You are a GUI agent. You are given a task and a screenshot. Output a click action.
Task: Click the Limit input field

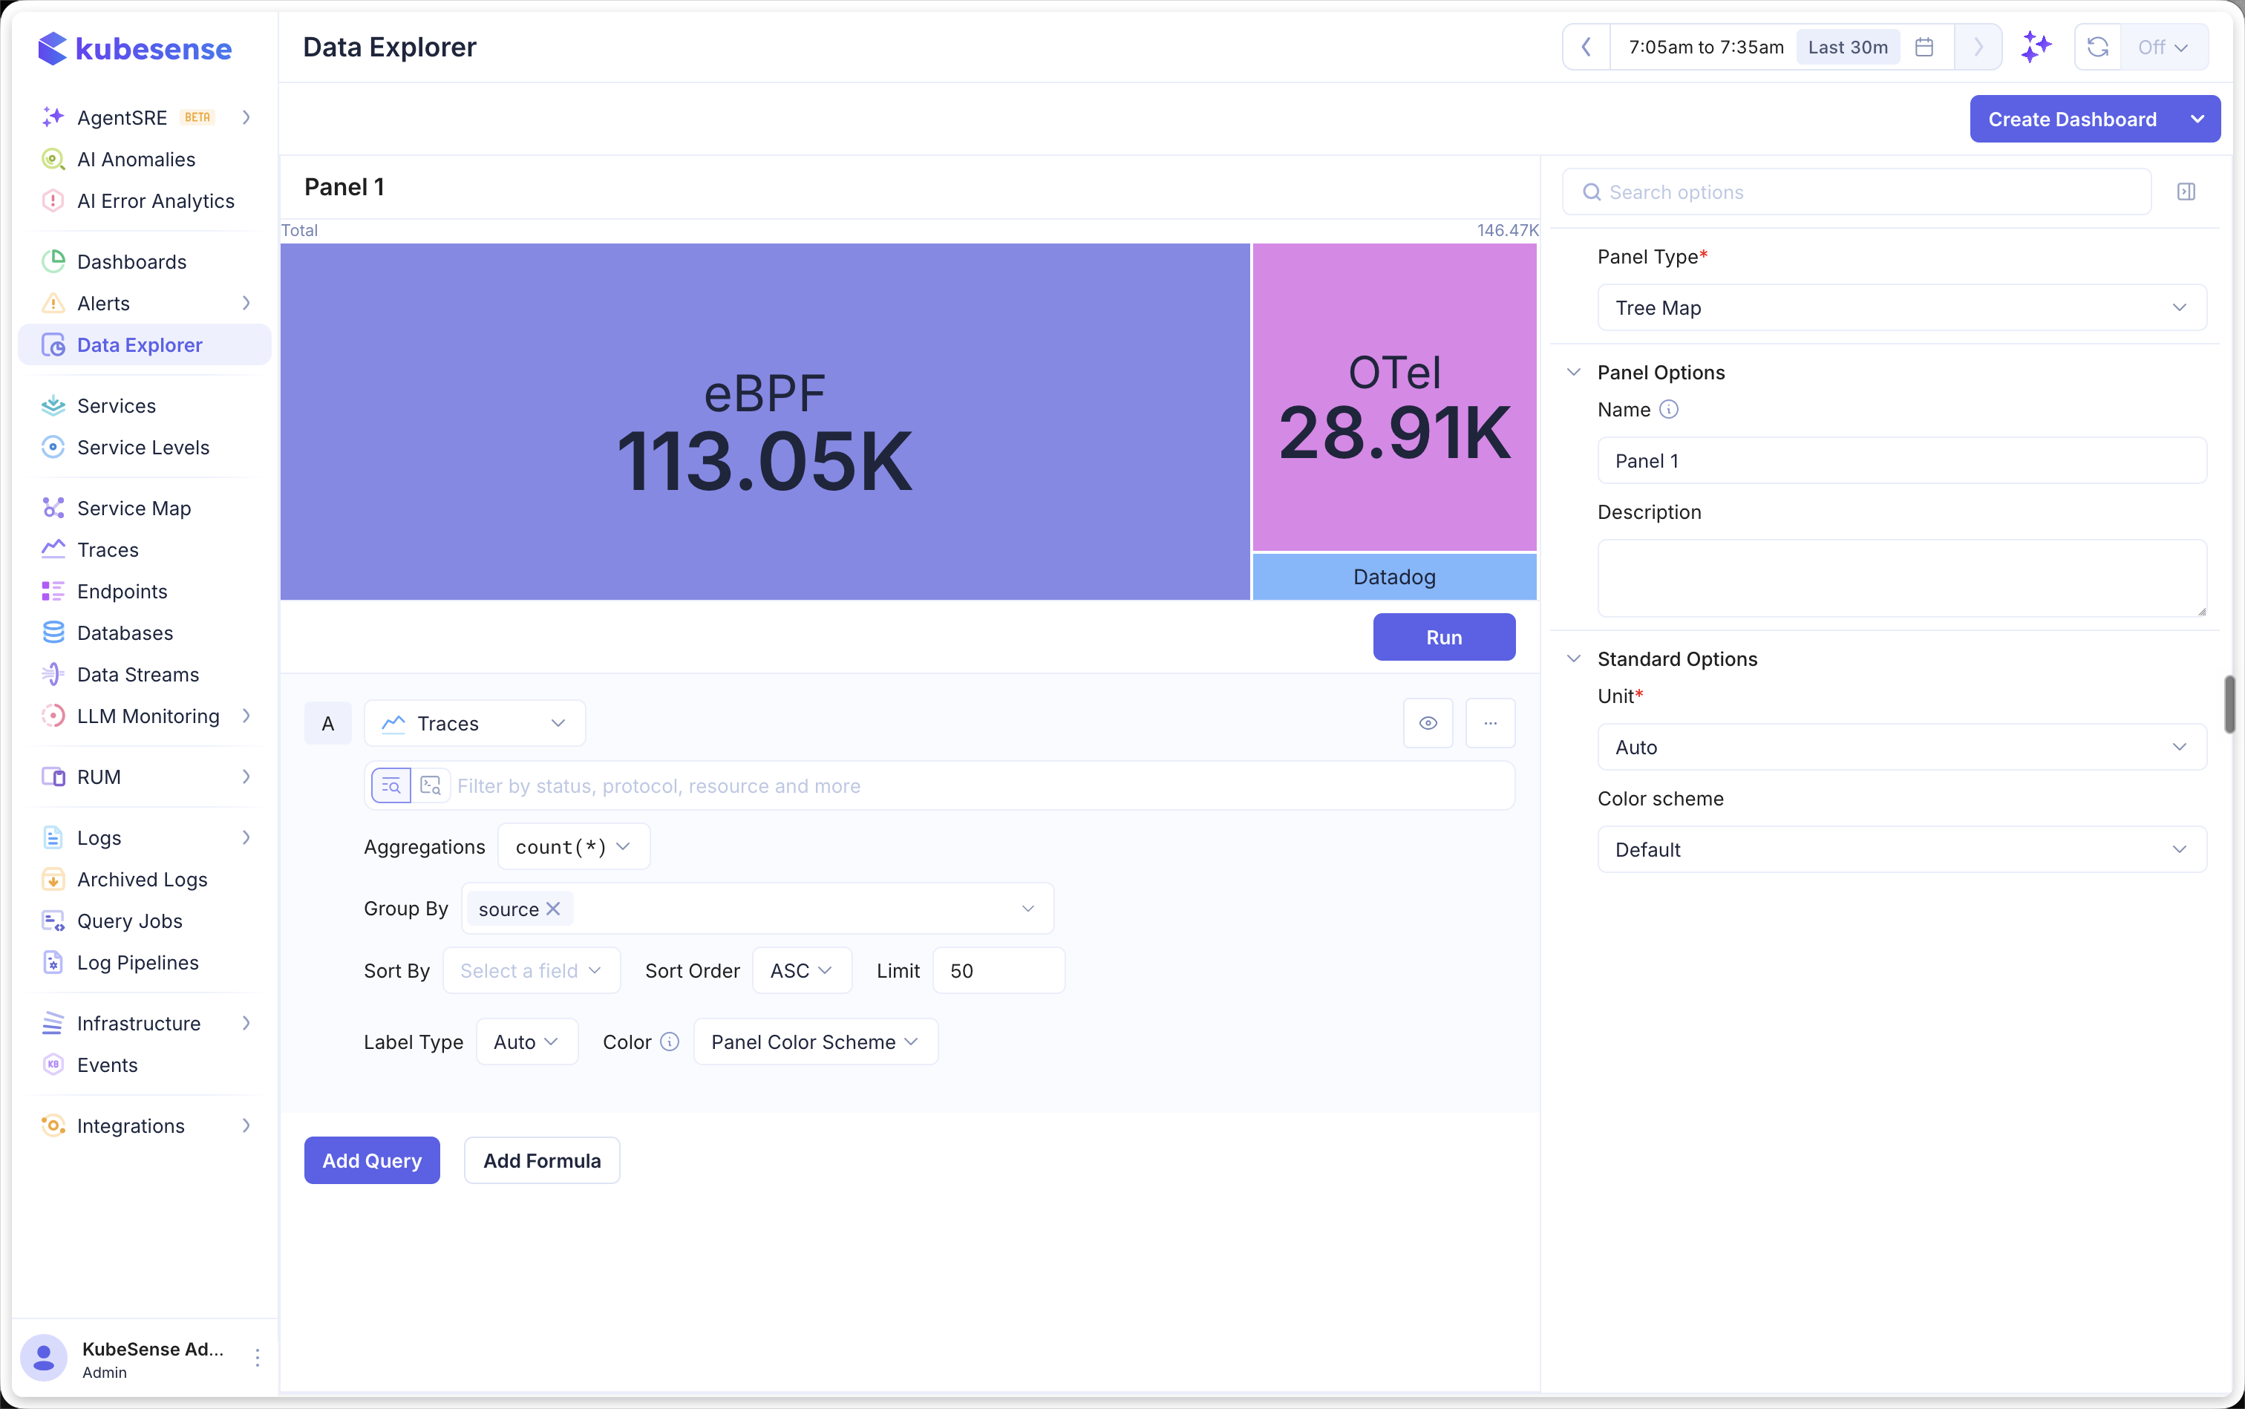click(998, 971)
